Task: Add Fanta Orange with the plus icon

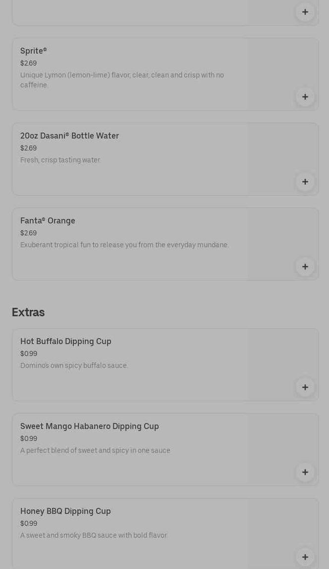Action: [305, 267]
